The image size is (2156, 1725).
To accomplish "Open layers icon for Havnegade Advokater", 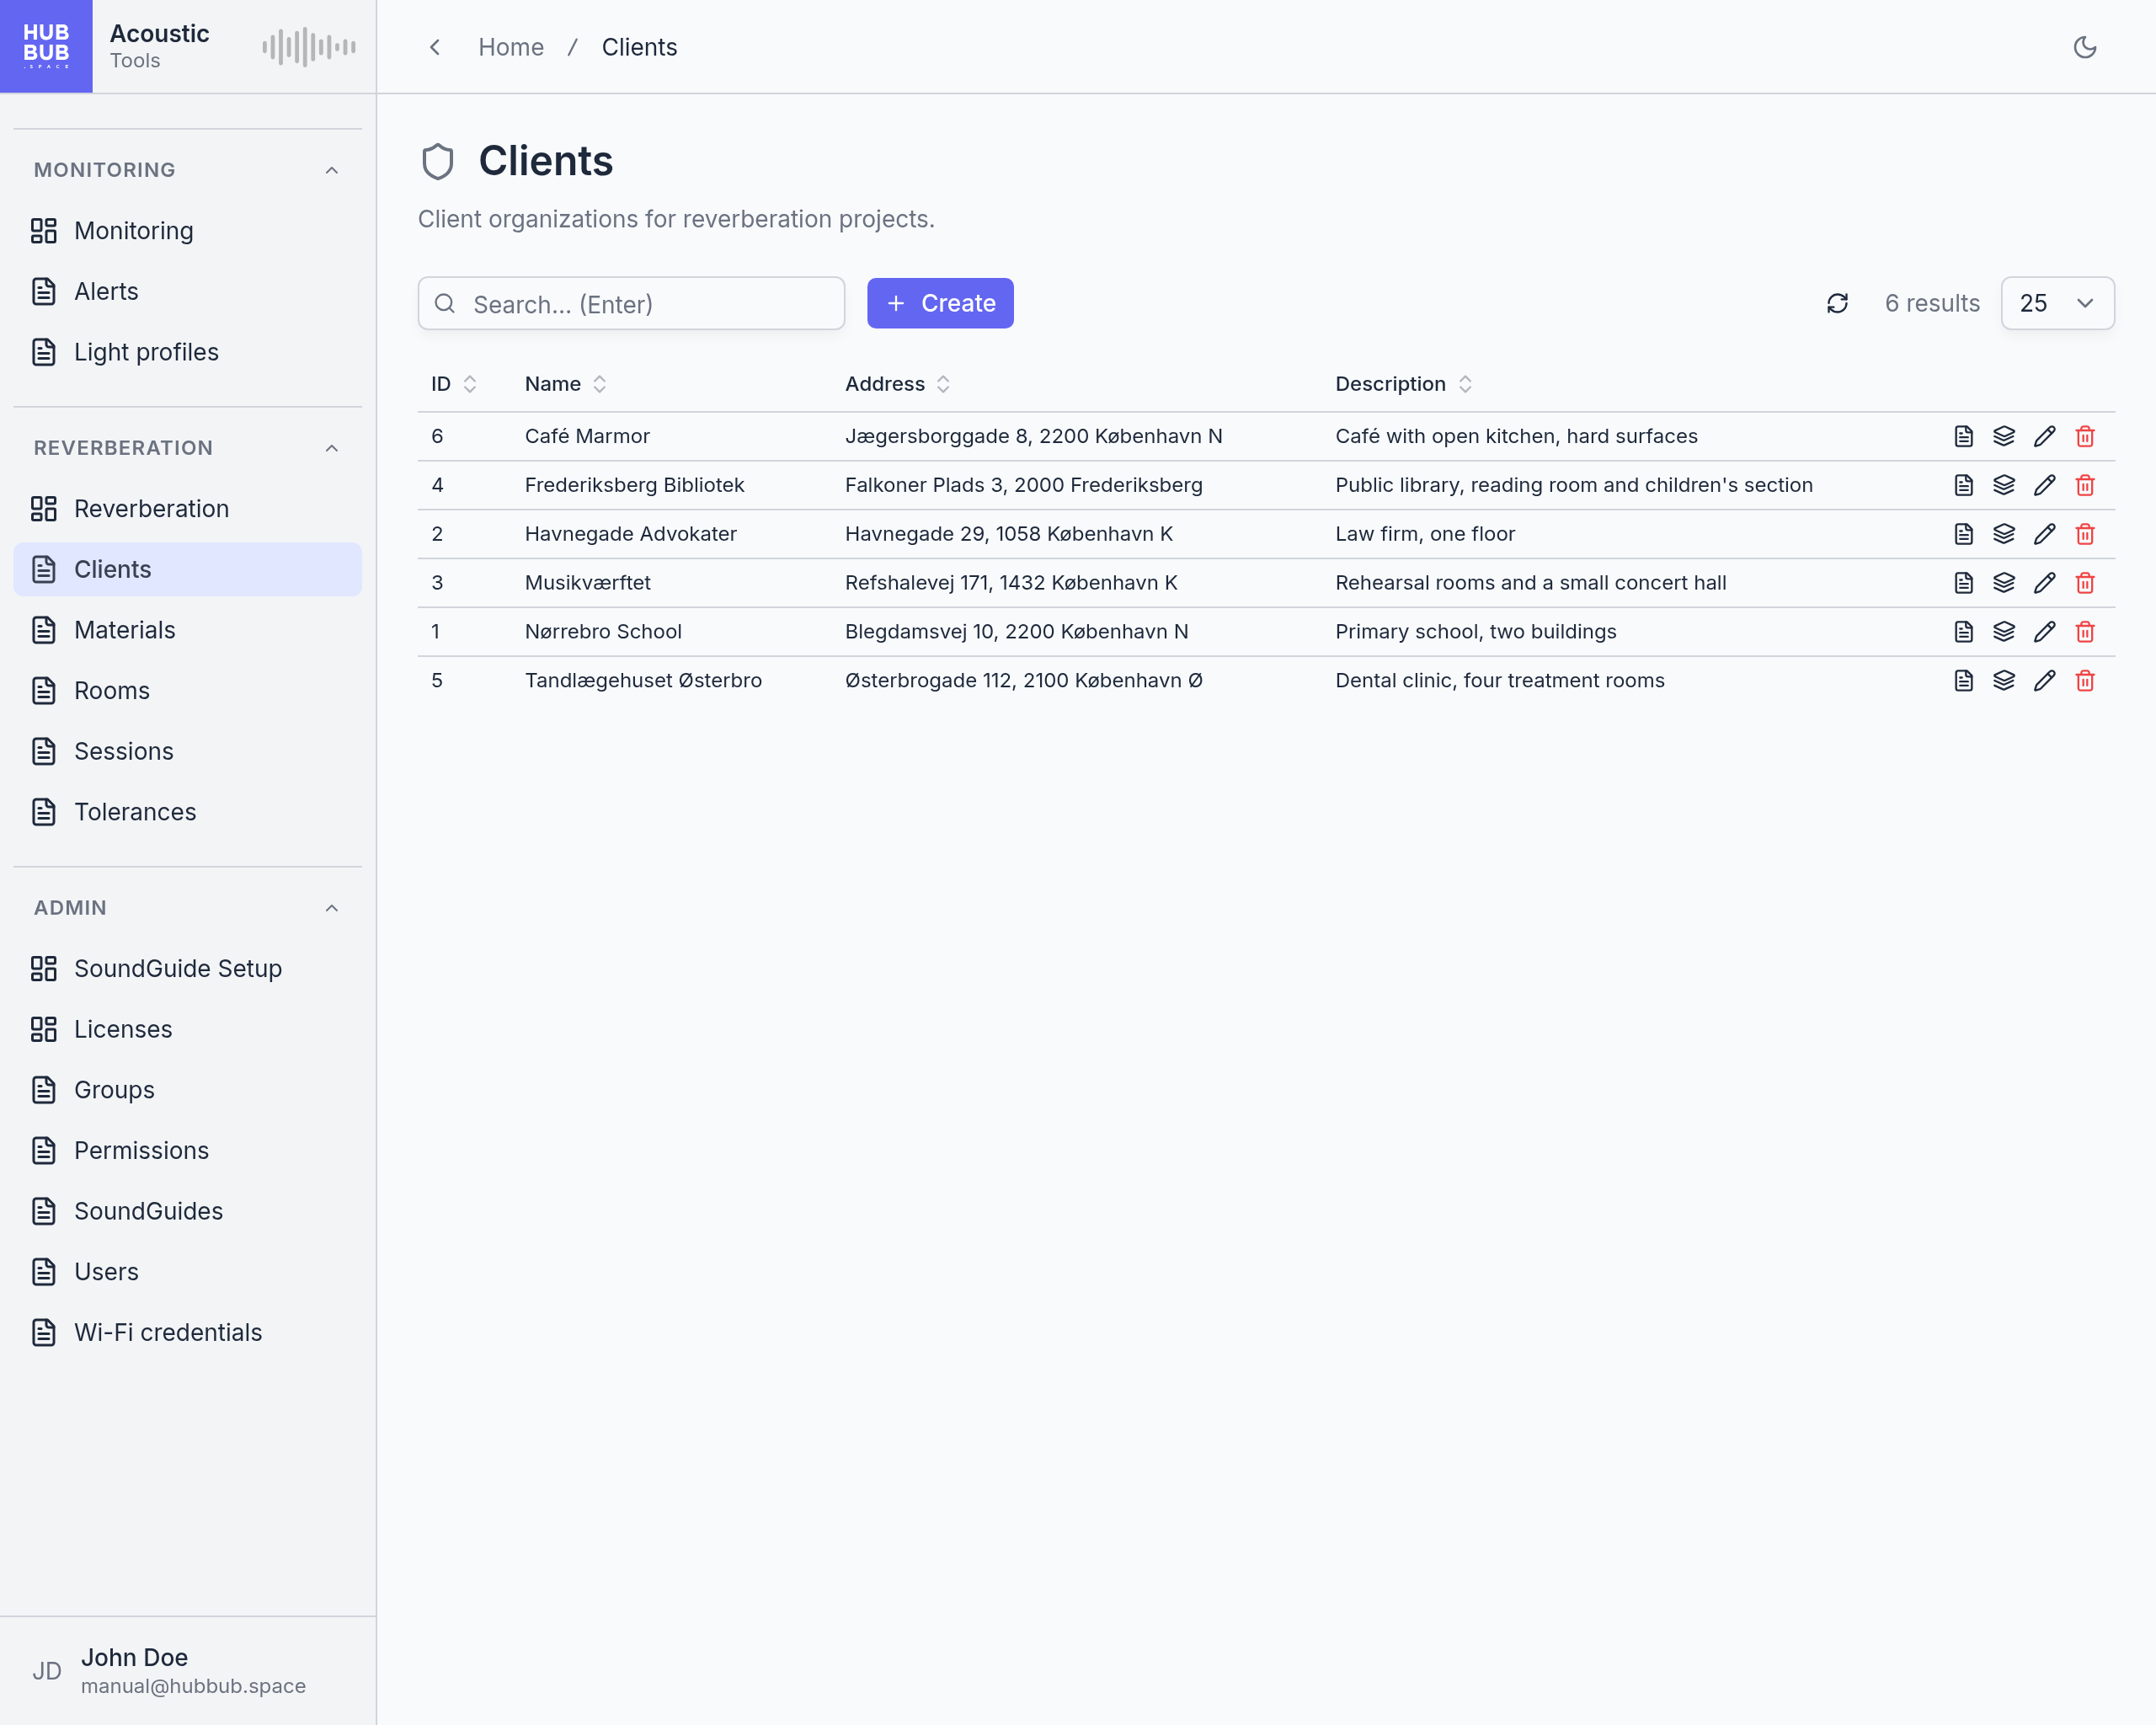I will 2004,534.
